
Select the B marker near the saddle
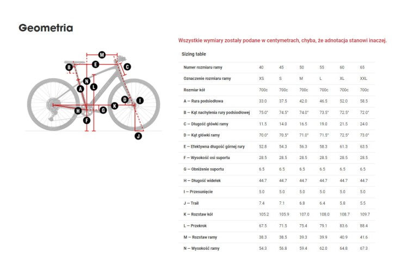point(69,67)
